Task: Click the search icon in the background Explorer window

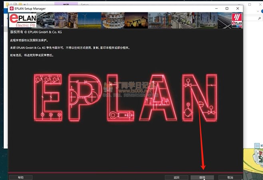Action: 260,18
